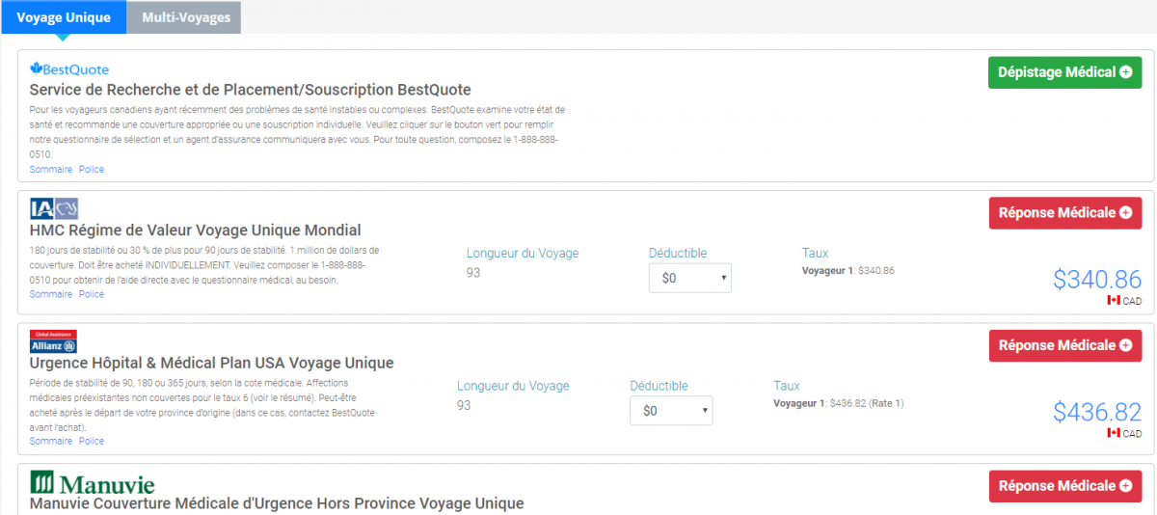Open the Police link under BestQuote service

(x=92, y=170)
